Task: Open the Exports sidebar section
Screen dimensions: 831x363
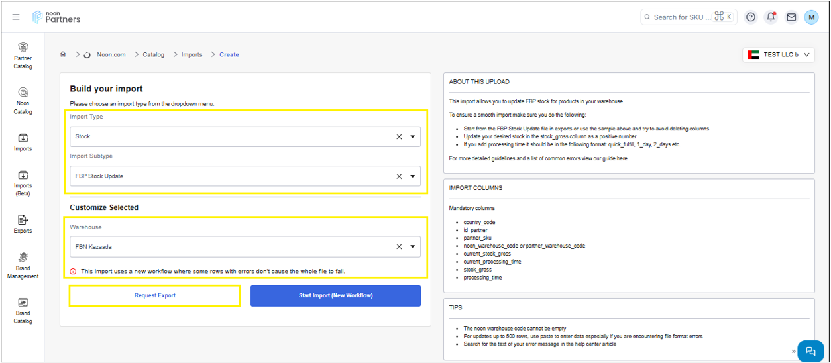Action: (23, 220)
